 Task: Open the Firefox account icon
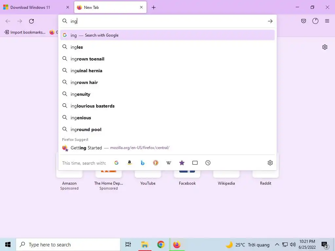click(x=315, y=21)
